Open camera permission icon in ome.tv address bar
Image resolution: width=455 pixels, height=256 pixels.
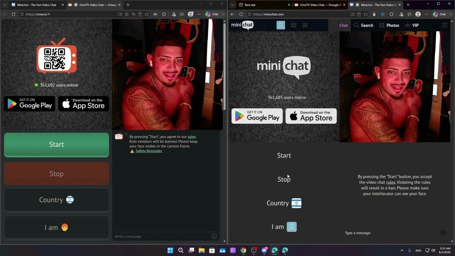120,14
